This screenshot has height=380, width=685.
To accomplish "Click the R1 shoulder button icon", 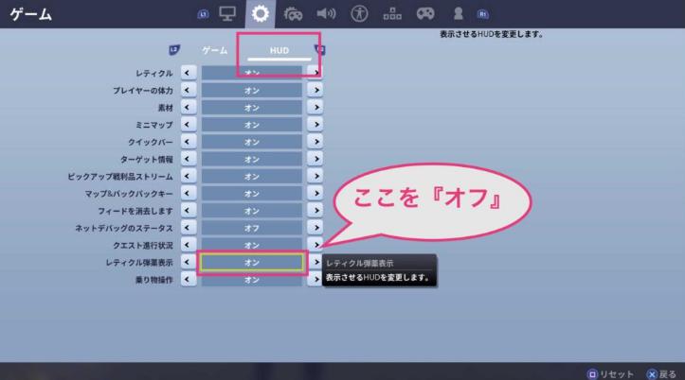I will [x=483, y=14].
